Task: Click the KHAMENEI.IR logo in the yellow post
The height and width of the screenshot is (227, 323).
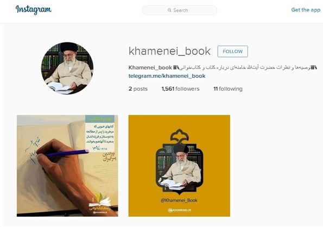Action: point(180,210)
